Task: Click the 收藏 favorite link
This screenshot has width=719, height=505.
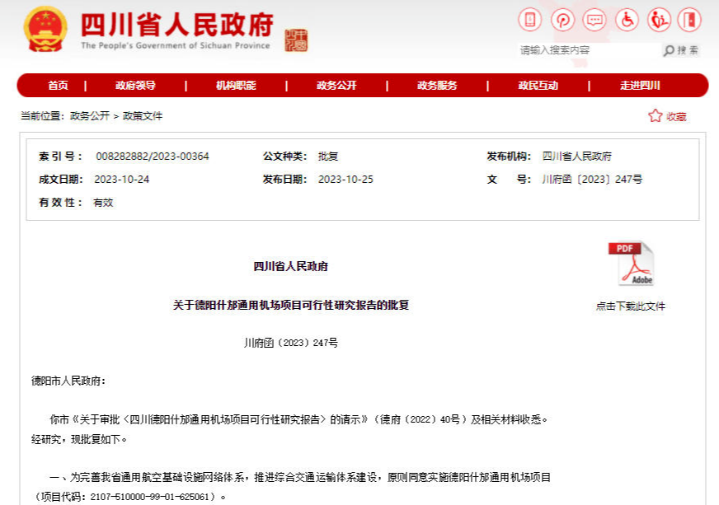Action: point(676,117)
